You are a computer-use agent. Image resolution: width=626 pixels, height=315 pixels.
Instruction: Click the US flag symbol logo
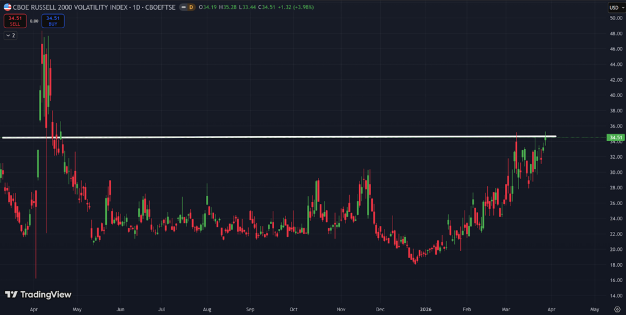coord(7,7)
